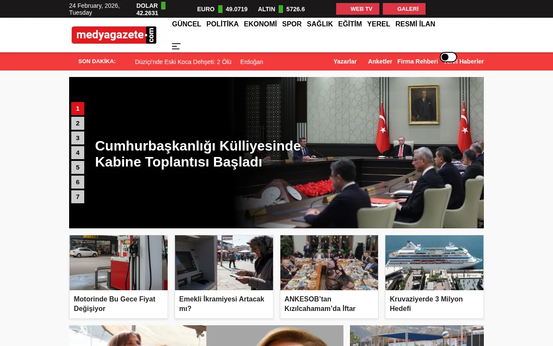Select the EKONOMİ menu item
553x346 pixels.
[x=260, y=24]
